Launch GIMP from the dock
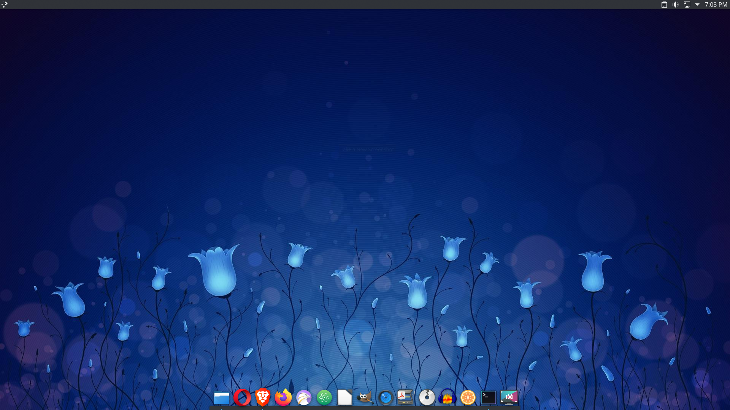This screenshot has width=730, height=410. (x=365, y=397)
